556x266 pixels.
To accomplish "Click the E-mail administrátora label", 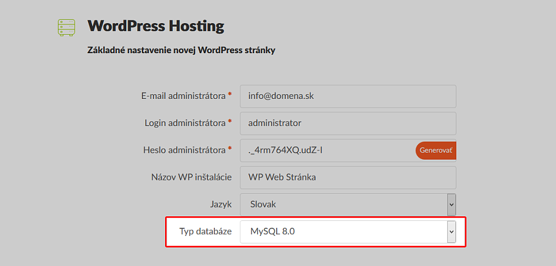I will click(184, 96).
